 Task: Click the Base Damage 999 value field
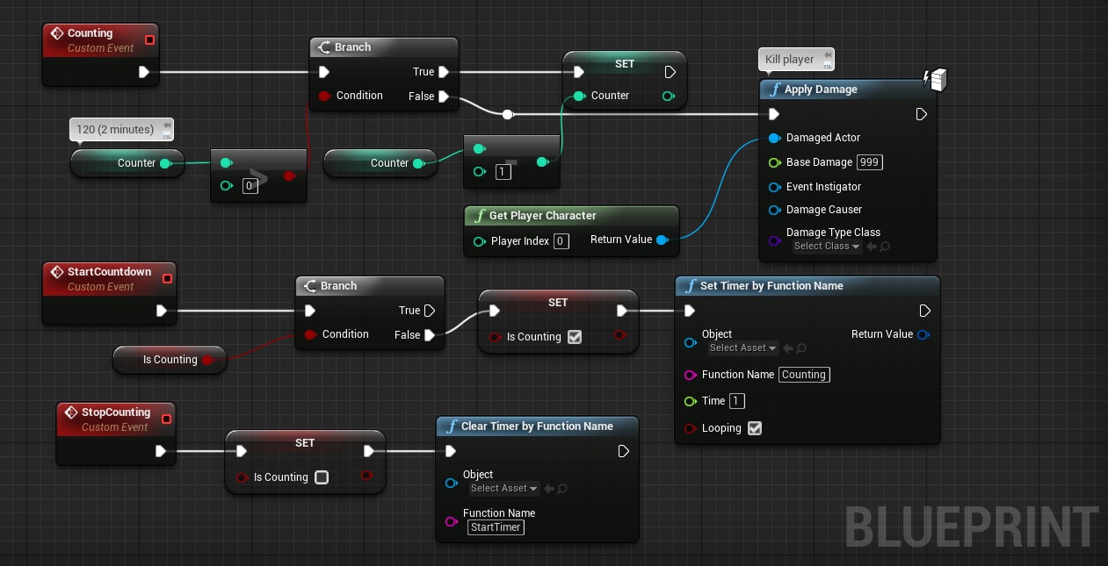point(870,162)
